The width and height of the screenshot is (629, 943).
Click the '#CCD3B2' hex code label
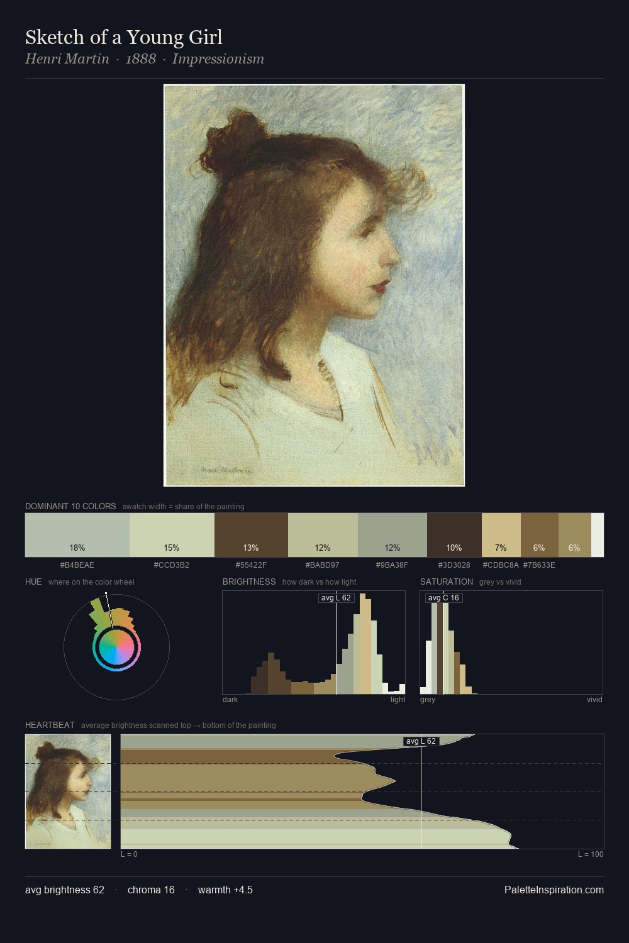click(x=172, y=565)
